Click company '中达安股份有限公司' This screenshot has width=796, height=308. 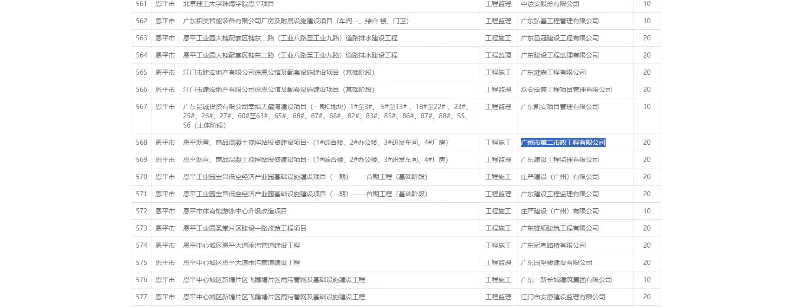pos(550,4)
